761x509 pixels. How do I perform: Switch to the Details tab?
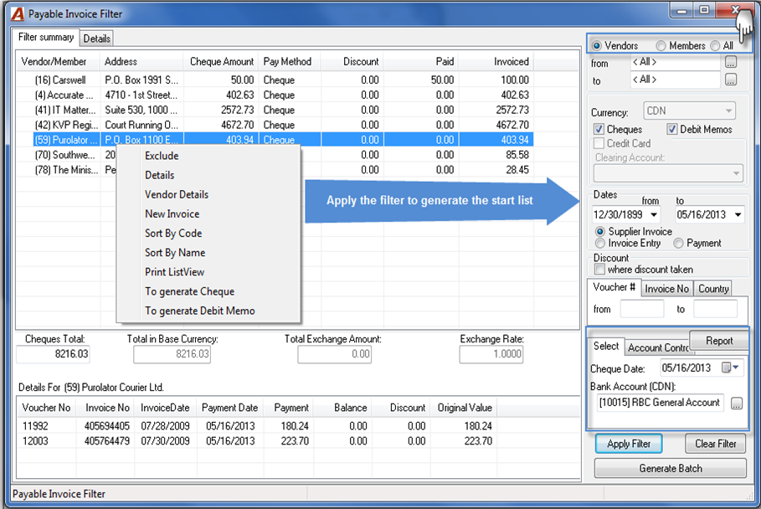click(x=96, y=39)
